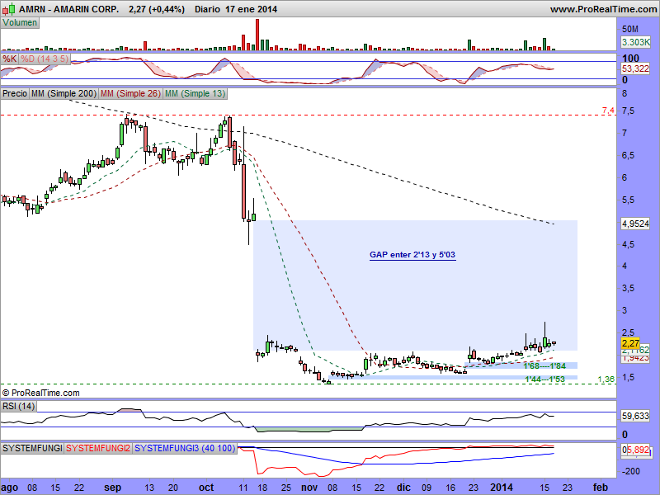Click the yellow 2,27 current price tag

630,343
